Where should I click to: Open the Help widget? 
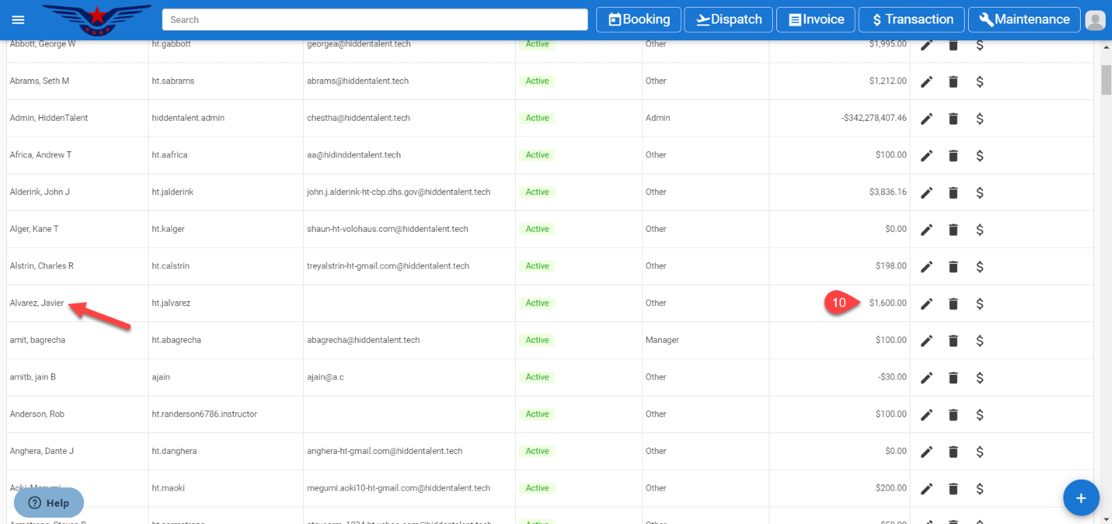point(49,502)
